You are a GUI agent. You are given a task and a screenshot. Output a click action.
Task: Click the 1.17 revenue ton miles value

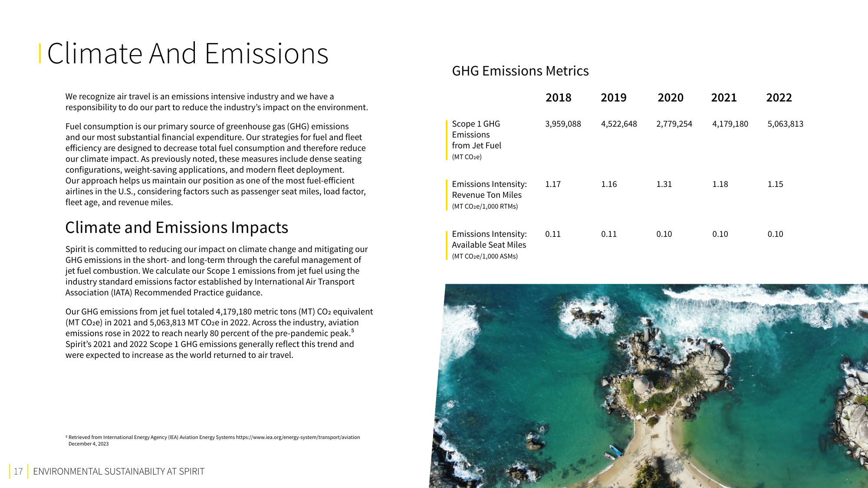point(553,184)
